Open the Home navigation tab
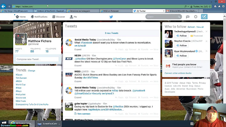The height and width of the screenshot is (127, 226). tap(21, 17)
